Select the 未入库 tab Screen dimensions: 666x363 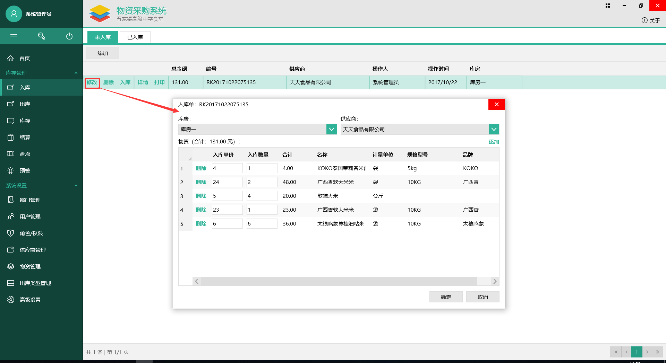point(103,37)
